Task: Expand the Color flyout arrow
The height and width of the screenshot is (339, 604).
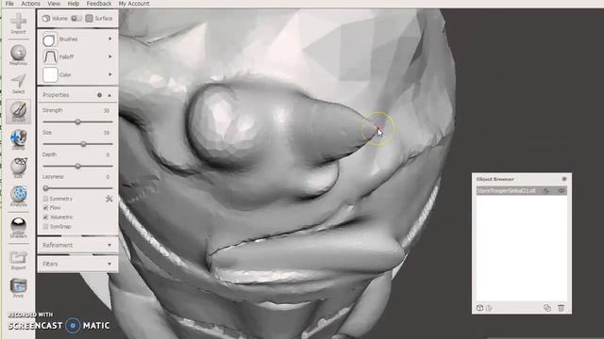Action: coord(110,74)
